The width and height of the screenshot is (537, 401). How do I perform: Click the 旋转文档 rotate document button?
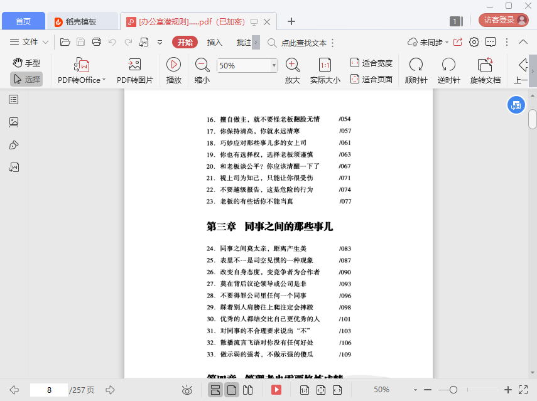(485, 71)
